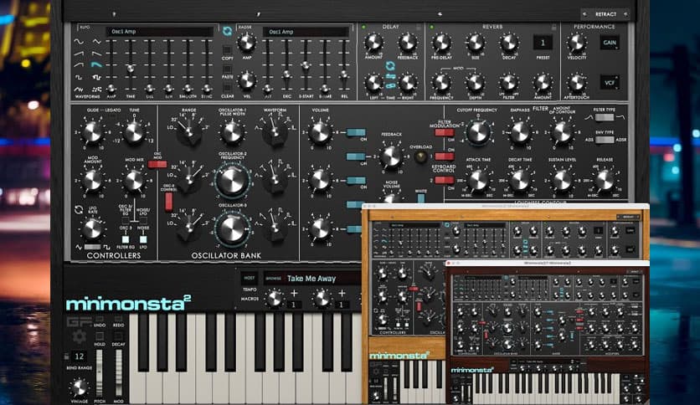Click the Retract button at top right
The height and width of the screenshot is (405, 700).
[606, 14]
